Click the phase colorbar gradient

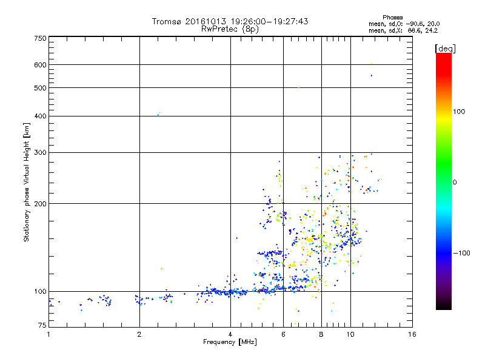coord(444,181)
